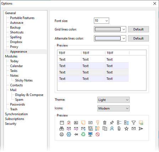Click the copy documents icon
159x152 pixels.
105,129
